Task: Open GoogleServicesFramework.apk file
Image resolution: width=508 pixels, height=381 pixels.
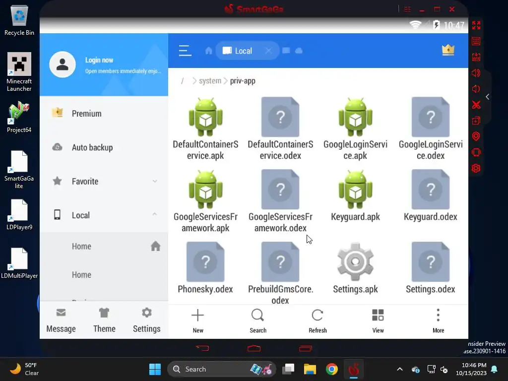Action: 205,201
